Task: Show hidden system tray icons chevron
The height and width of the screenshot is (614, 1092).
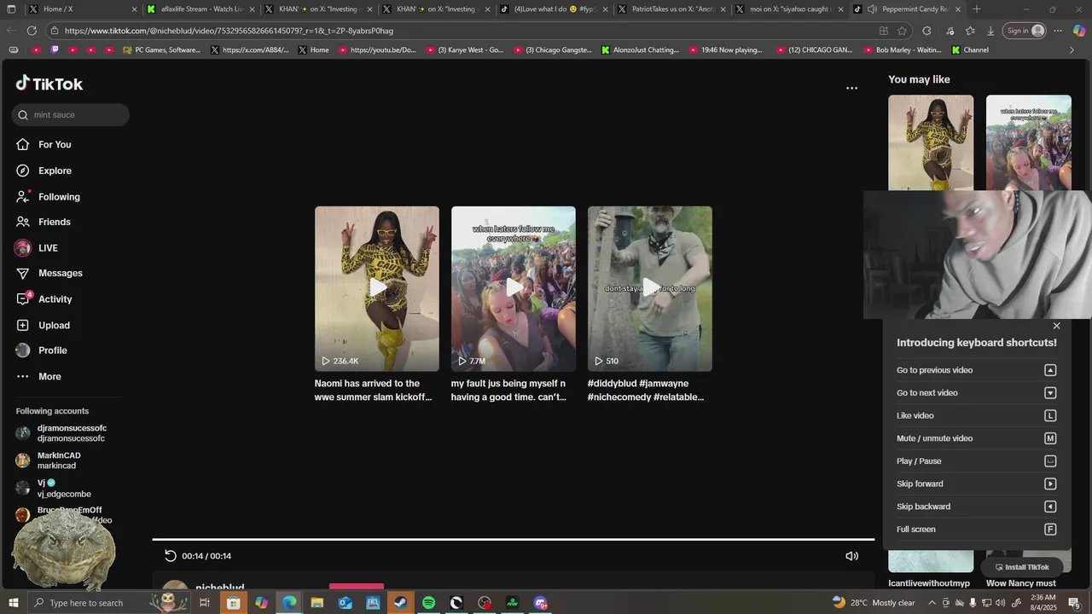Action: (931, 603)
